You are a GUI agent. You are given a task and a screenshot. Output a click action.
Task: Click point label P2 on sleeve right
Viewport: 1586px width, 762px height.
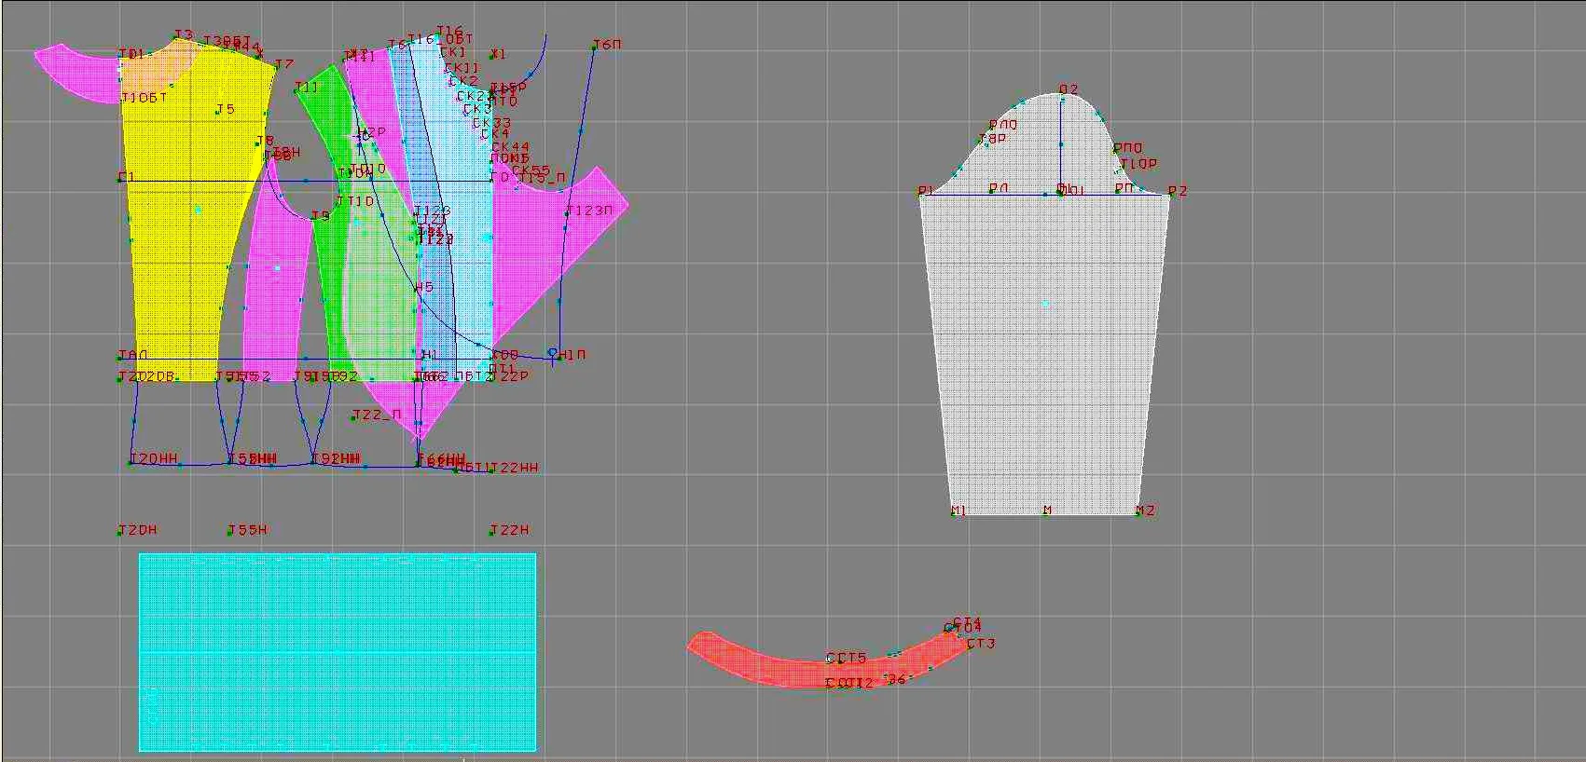[x=1178, y=191]
